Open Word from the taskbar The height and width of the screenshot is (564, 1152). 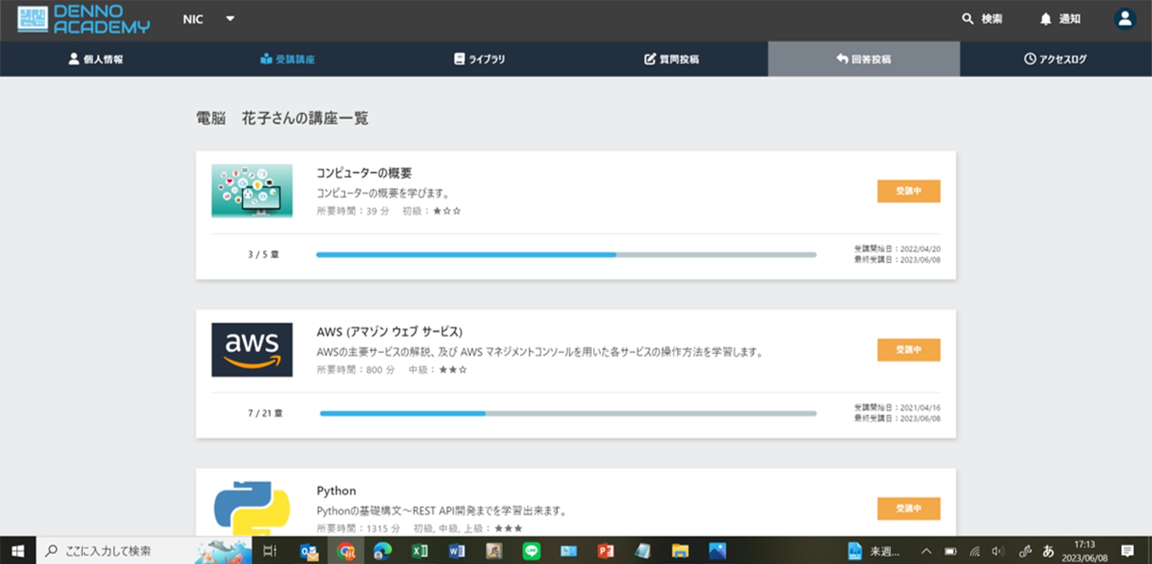[457, 551]
